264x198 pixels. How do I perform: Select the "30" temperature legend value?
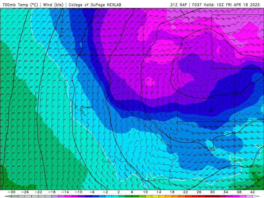click(212, 192)
